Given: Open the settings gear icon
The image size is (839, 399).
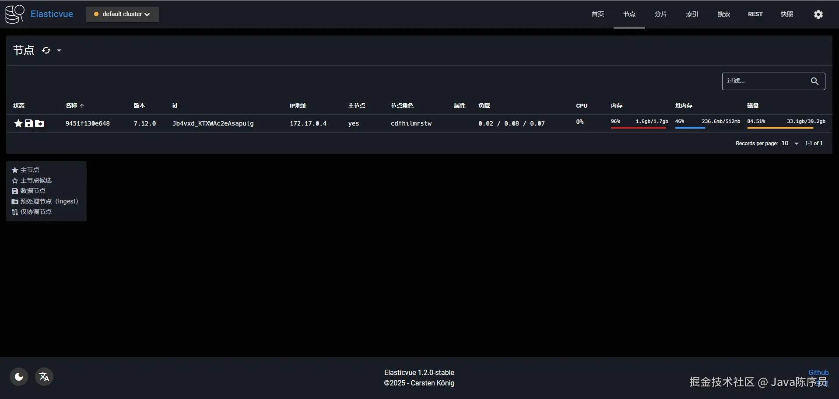Looking at the screenshot, I should [x=818, y=14].
